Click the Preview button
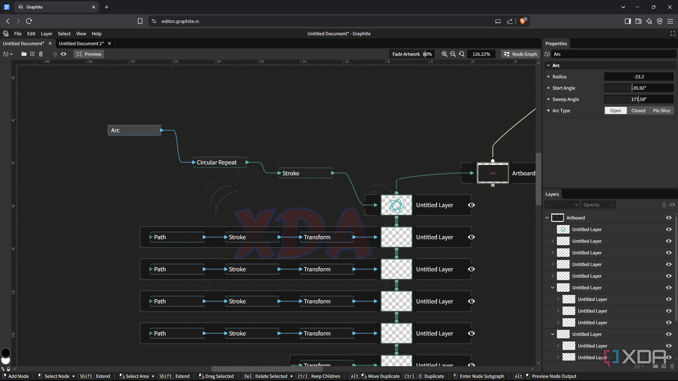 (x=89, y=54)
